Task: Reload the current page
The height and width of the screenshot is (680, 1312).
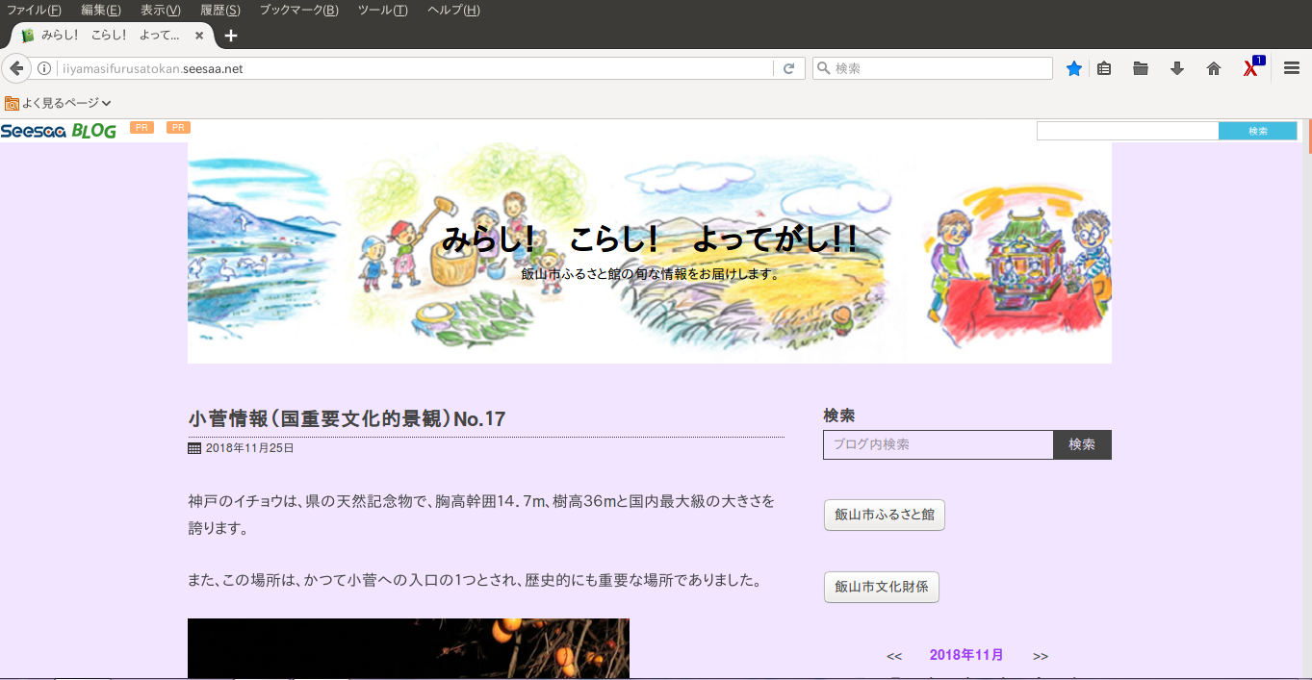Action: [788, 68]
